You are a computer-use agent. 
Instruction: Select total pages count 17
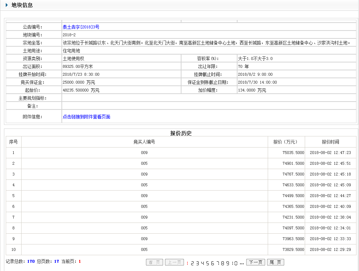tap(56, 261)
